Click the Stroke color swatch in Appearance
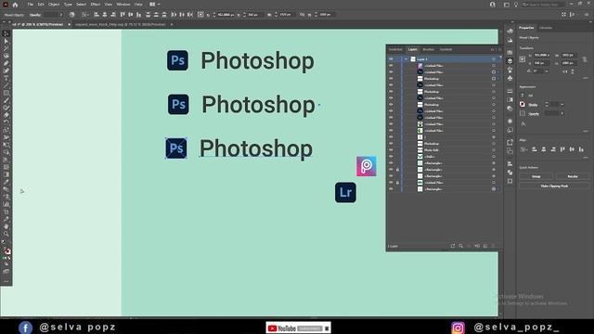594x334 pixels. [523, 105]
